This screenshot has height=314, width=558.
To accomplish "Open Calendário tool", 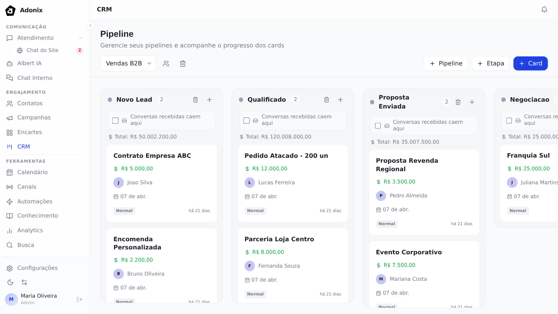I will point(45,173).
